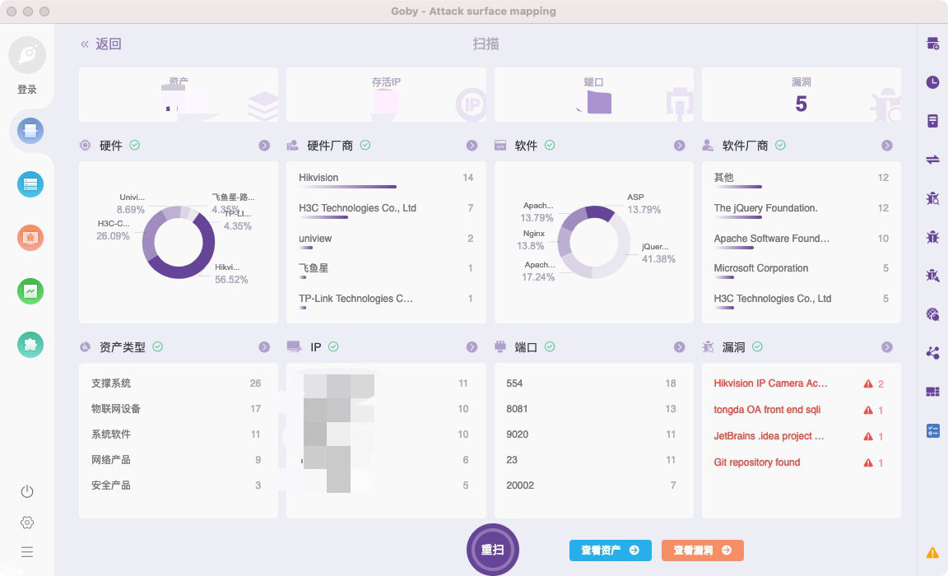The image size is (948, 576).
Task: Open the scan section in left sidebar
Action: [x=30, y=131]
